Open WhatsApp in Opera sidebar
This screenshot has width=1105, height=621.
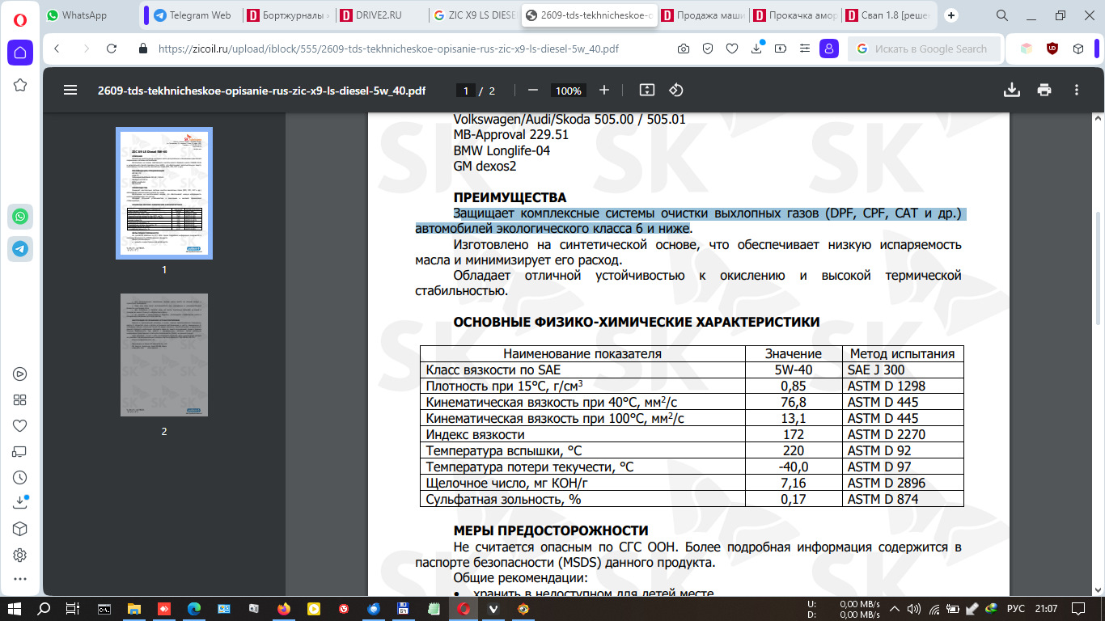pos(20,217)
